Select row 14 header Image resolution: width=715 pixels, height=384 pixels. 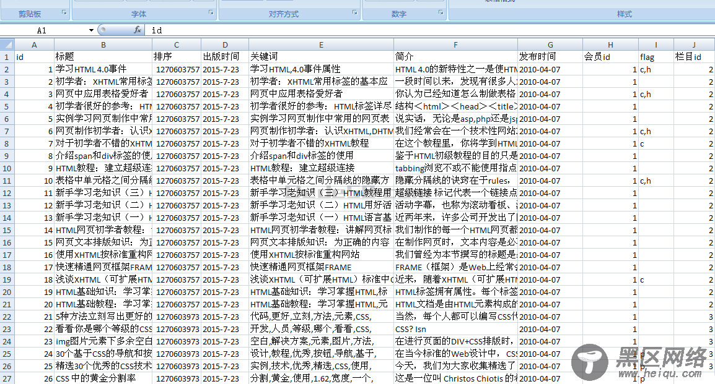coord(7,218)
